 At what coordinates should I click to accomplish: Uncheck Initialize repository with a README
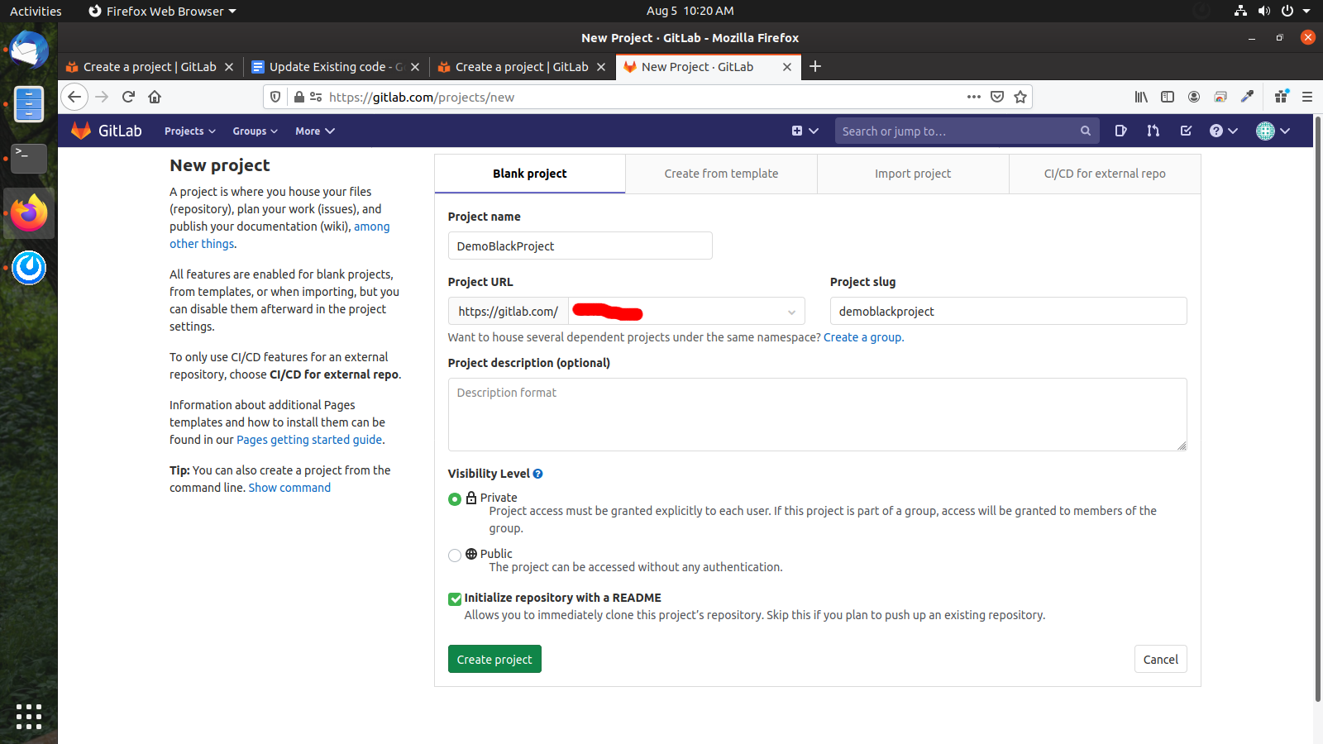pyautogui.click(x=455, y=599)
